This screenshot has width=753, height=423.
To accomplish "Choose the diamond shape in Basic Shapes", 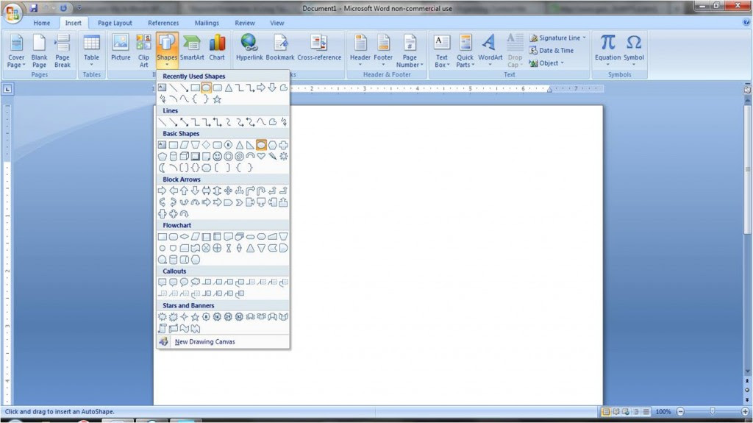I will tap(206, 145).
